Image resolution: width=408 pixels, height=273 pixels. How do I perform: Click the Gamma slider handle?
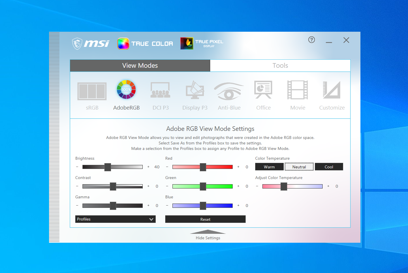pos(113,206)
